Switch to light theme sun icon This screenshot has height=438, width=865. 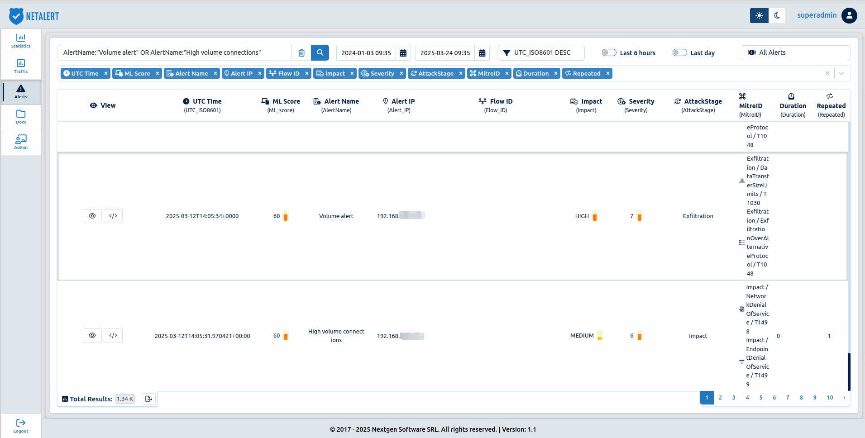tap(759, 15)
